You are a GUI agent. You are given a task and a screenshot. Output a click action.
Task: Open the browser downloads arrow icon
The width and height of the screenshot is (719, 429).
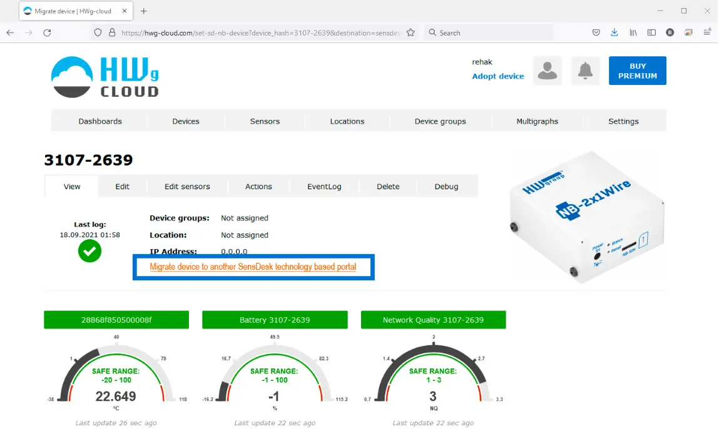pos(614,32)
